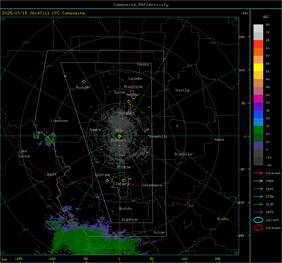
Task: Click the magenta 18TS arrow in legend
Action: pyautogui.click(x=258, y=212)
